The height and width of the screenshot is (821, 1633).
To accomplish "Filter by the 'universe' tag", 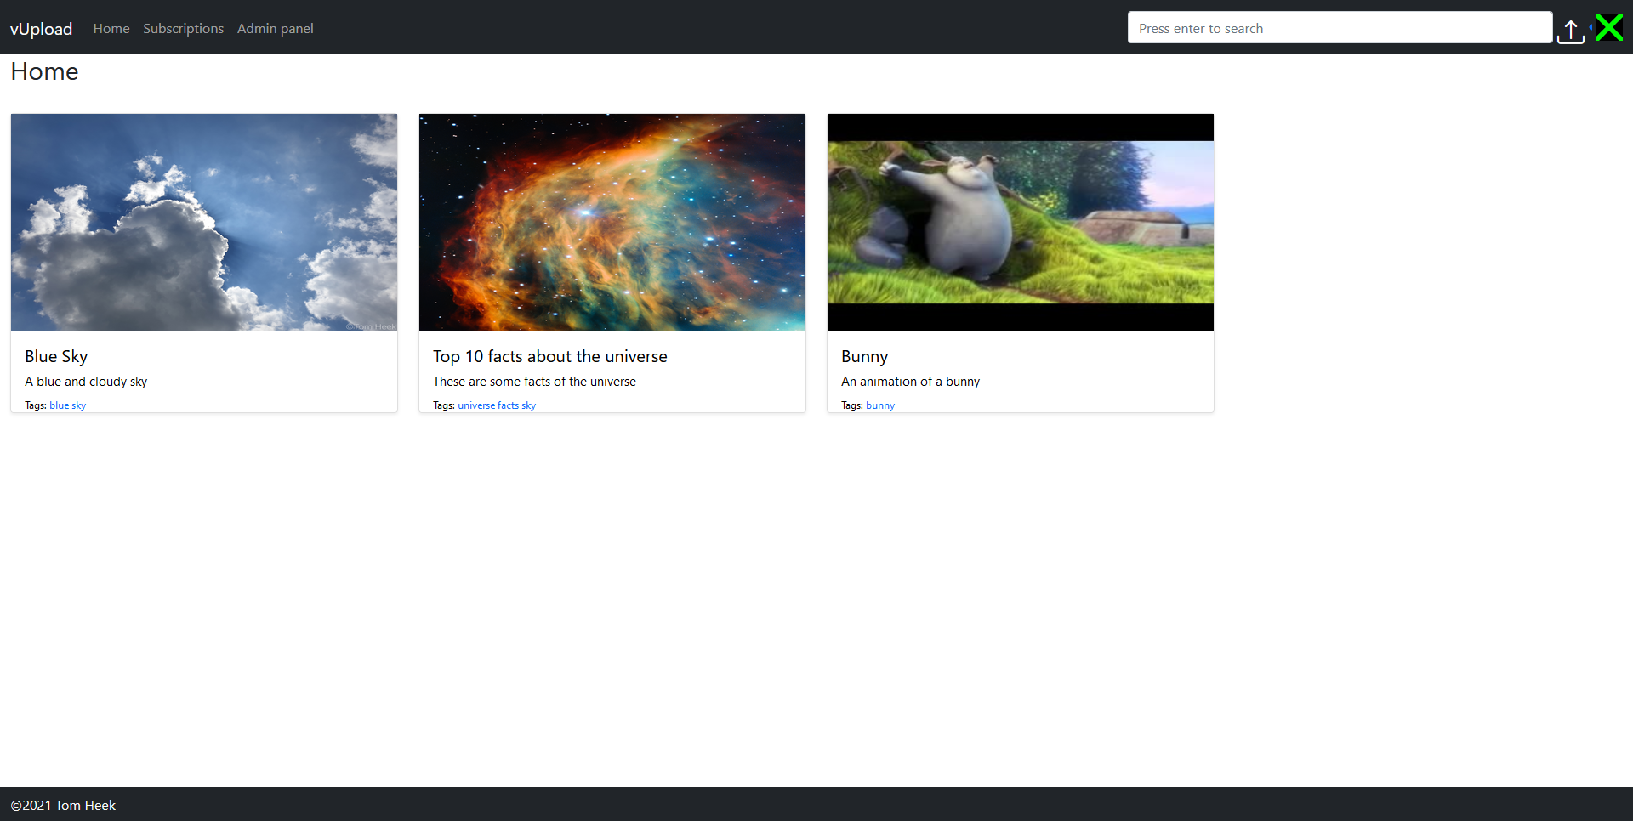I will 476,405.
